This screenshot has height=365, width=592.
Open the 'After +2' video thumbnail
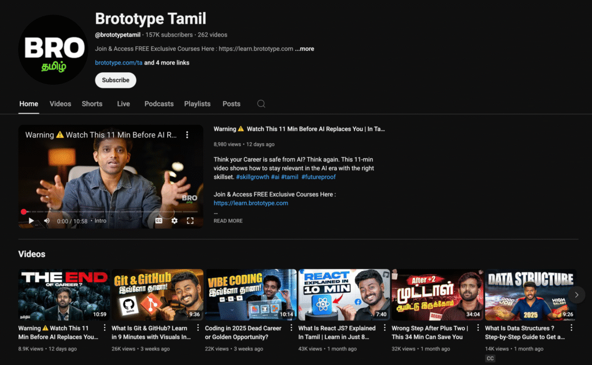coord(438,295)
